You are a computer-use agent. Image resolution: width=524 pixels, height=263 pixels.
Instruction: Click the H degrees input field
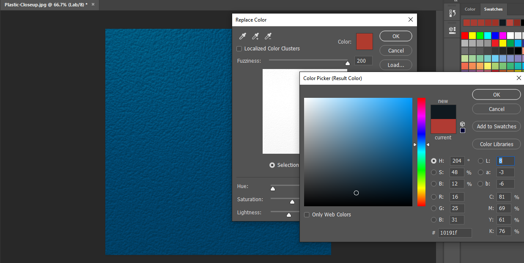[x=457, y=161]
